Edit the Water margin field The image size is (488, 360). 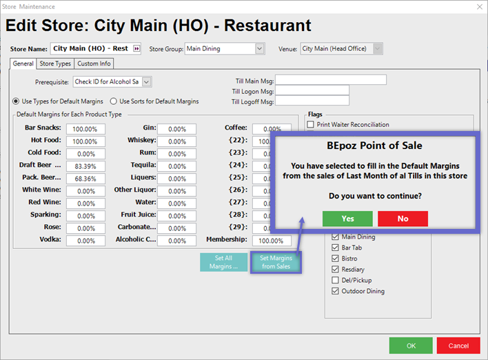(x=176, y=203)
